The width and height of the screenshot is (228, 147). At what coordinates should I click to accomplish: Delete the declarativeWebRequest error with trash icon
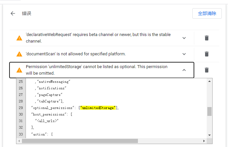[x=206, y=38]
